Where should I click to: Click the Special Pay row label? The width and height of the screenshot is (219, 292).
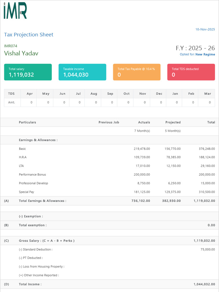pyautogui.click(x=27, y=192)
